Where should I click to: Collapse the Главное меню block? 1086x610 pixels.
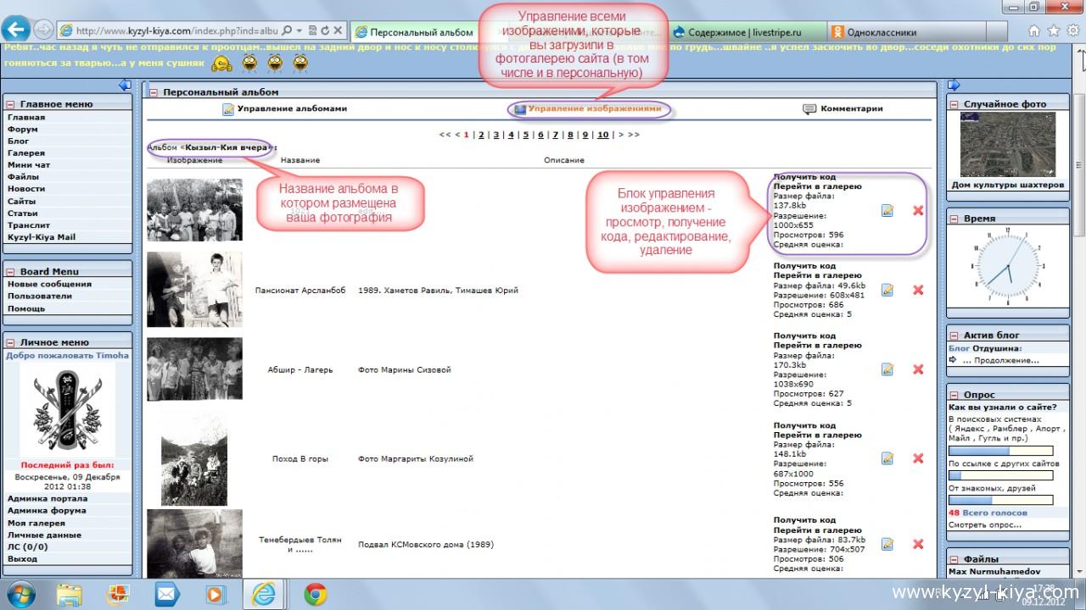(10, 104)
